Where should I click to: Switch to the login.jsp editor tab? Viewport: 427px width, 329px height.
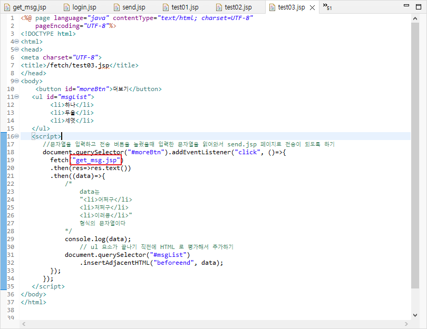(80, 7)
